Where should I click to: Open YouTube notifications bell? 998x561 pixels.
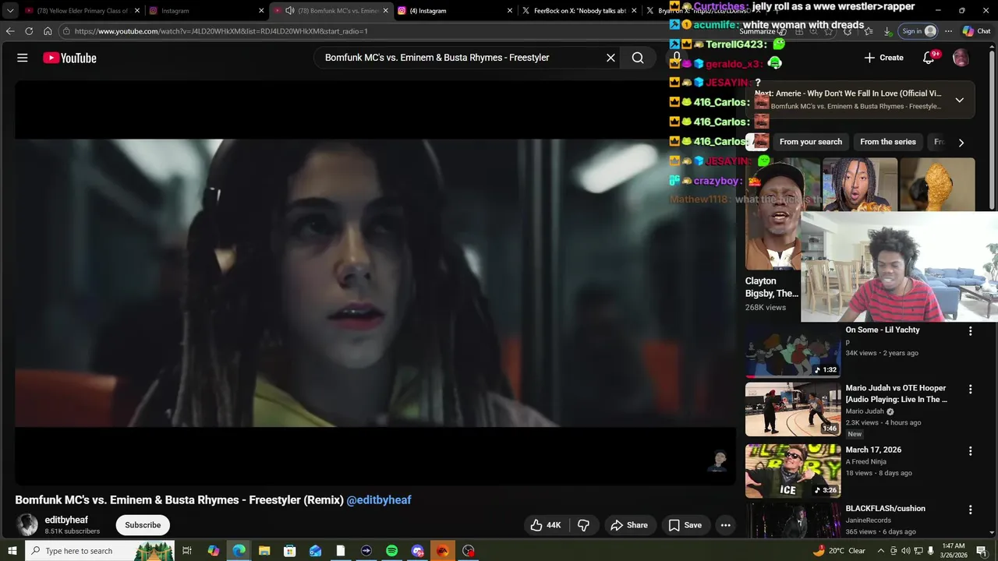pos(929,58)
